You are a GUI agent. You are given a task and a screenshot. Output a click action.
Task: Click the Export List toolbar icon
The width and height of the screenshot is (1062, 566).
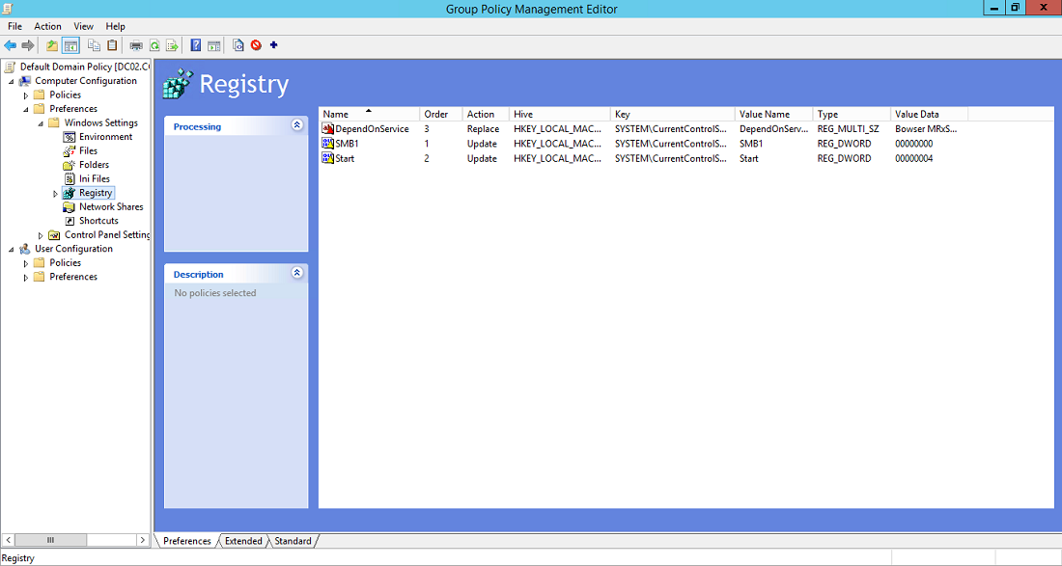pyautogui.click(x=173, y=44)
